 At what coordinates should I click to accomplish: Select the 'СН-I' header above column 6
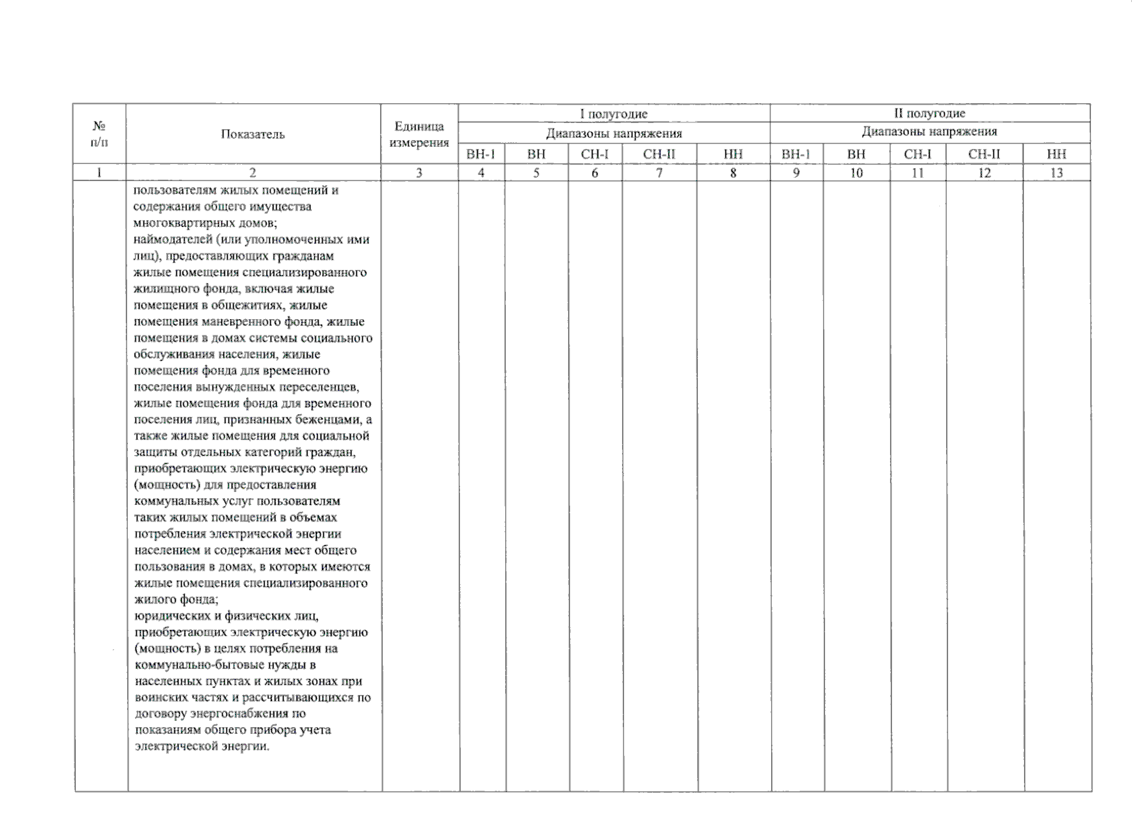[595, 154]
